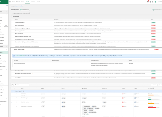162x117 pixels.
Task: Click the Block action icon for Default block for Categories
Action: tap(123, 106)
